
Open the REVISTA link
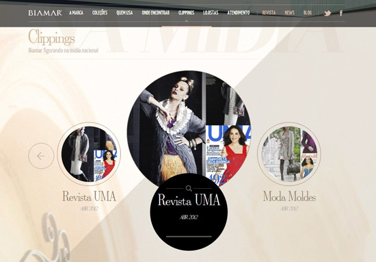pos(269,13)
